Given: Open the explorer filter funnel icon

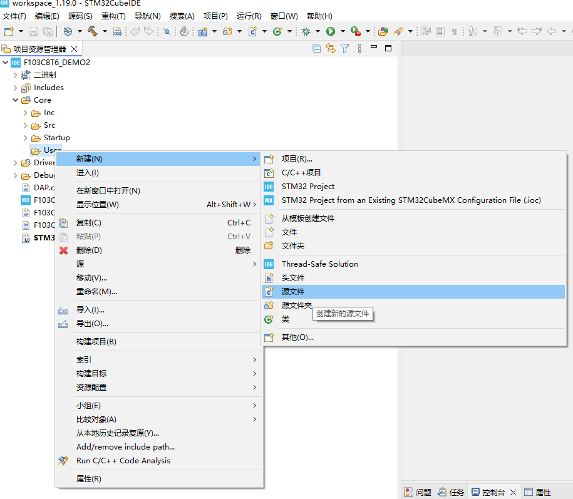Looking at the screenshot, I should click(344, 49).
